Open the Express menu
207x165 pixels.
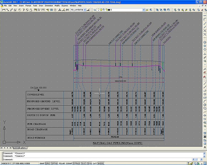(x=65, y=5)
